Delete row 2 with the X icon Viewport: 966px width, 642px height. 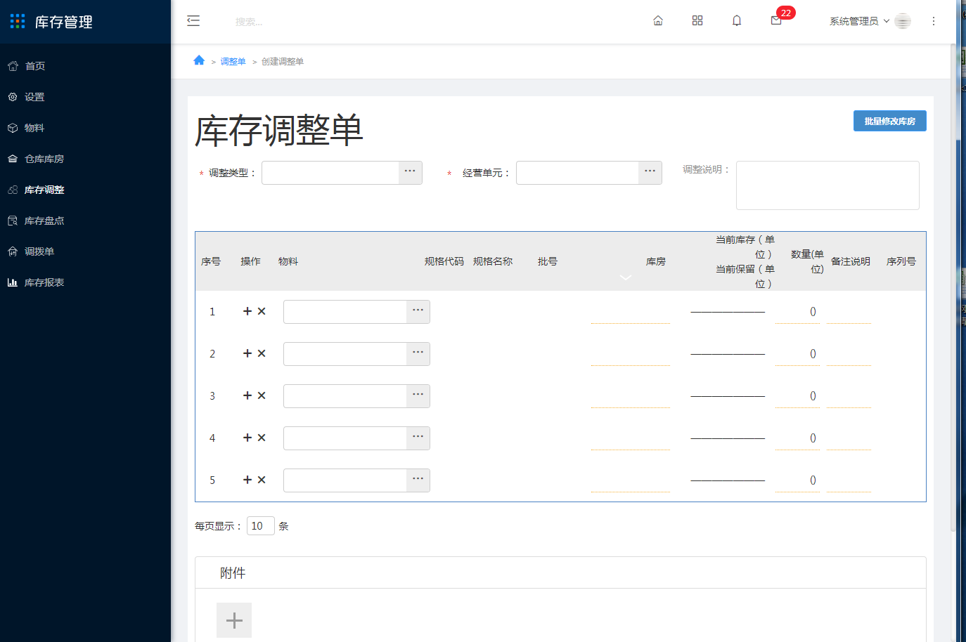coord(262,353)
